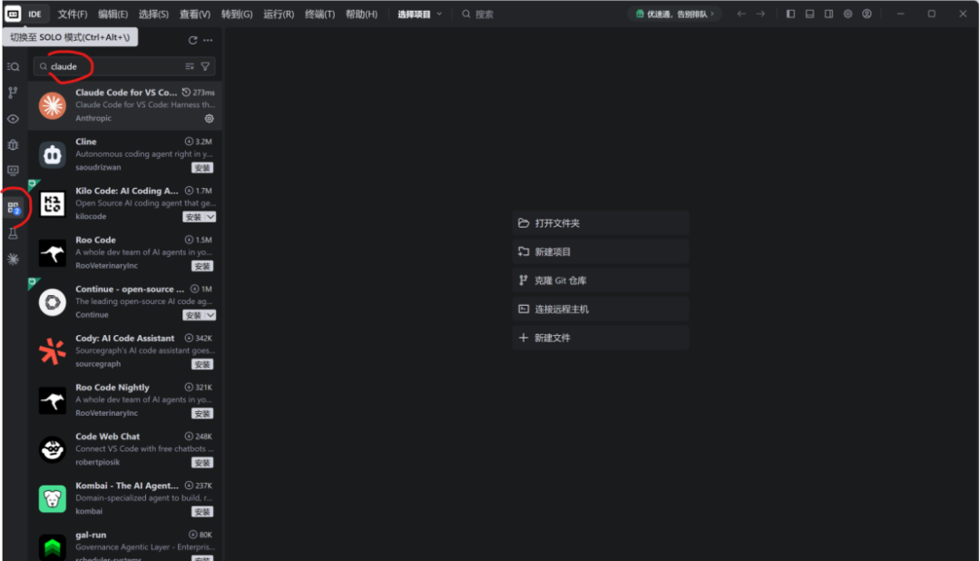Install the Cline extension

pos(201,168)
